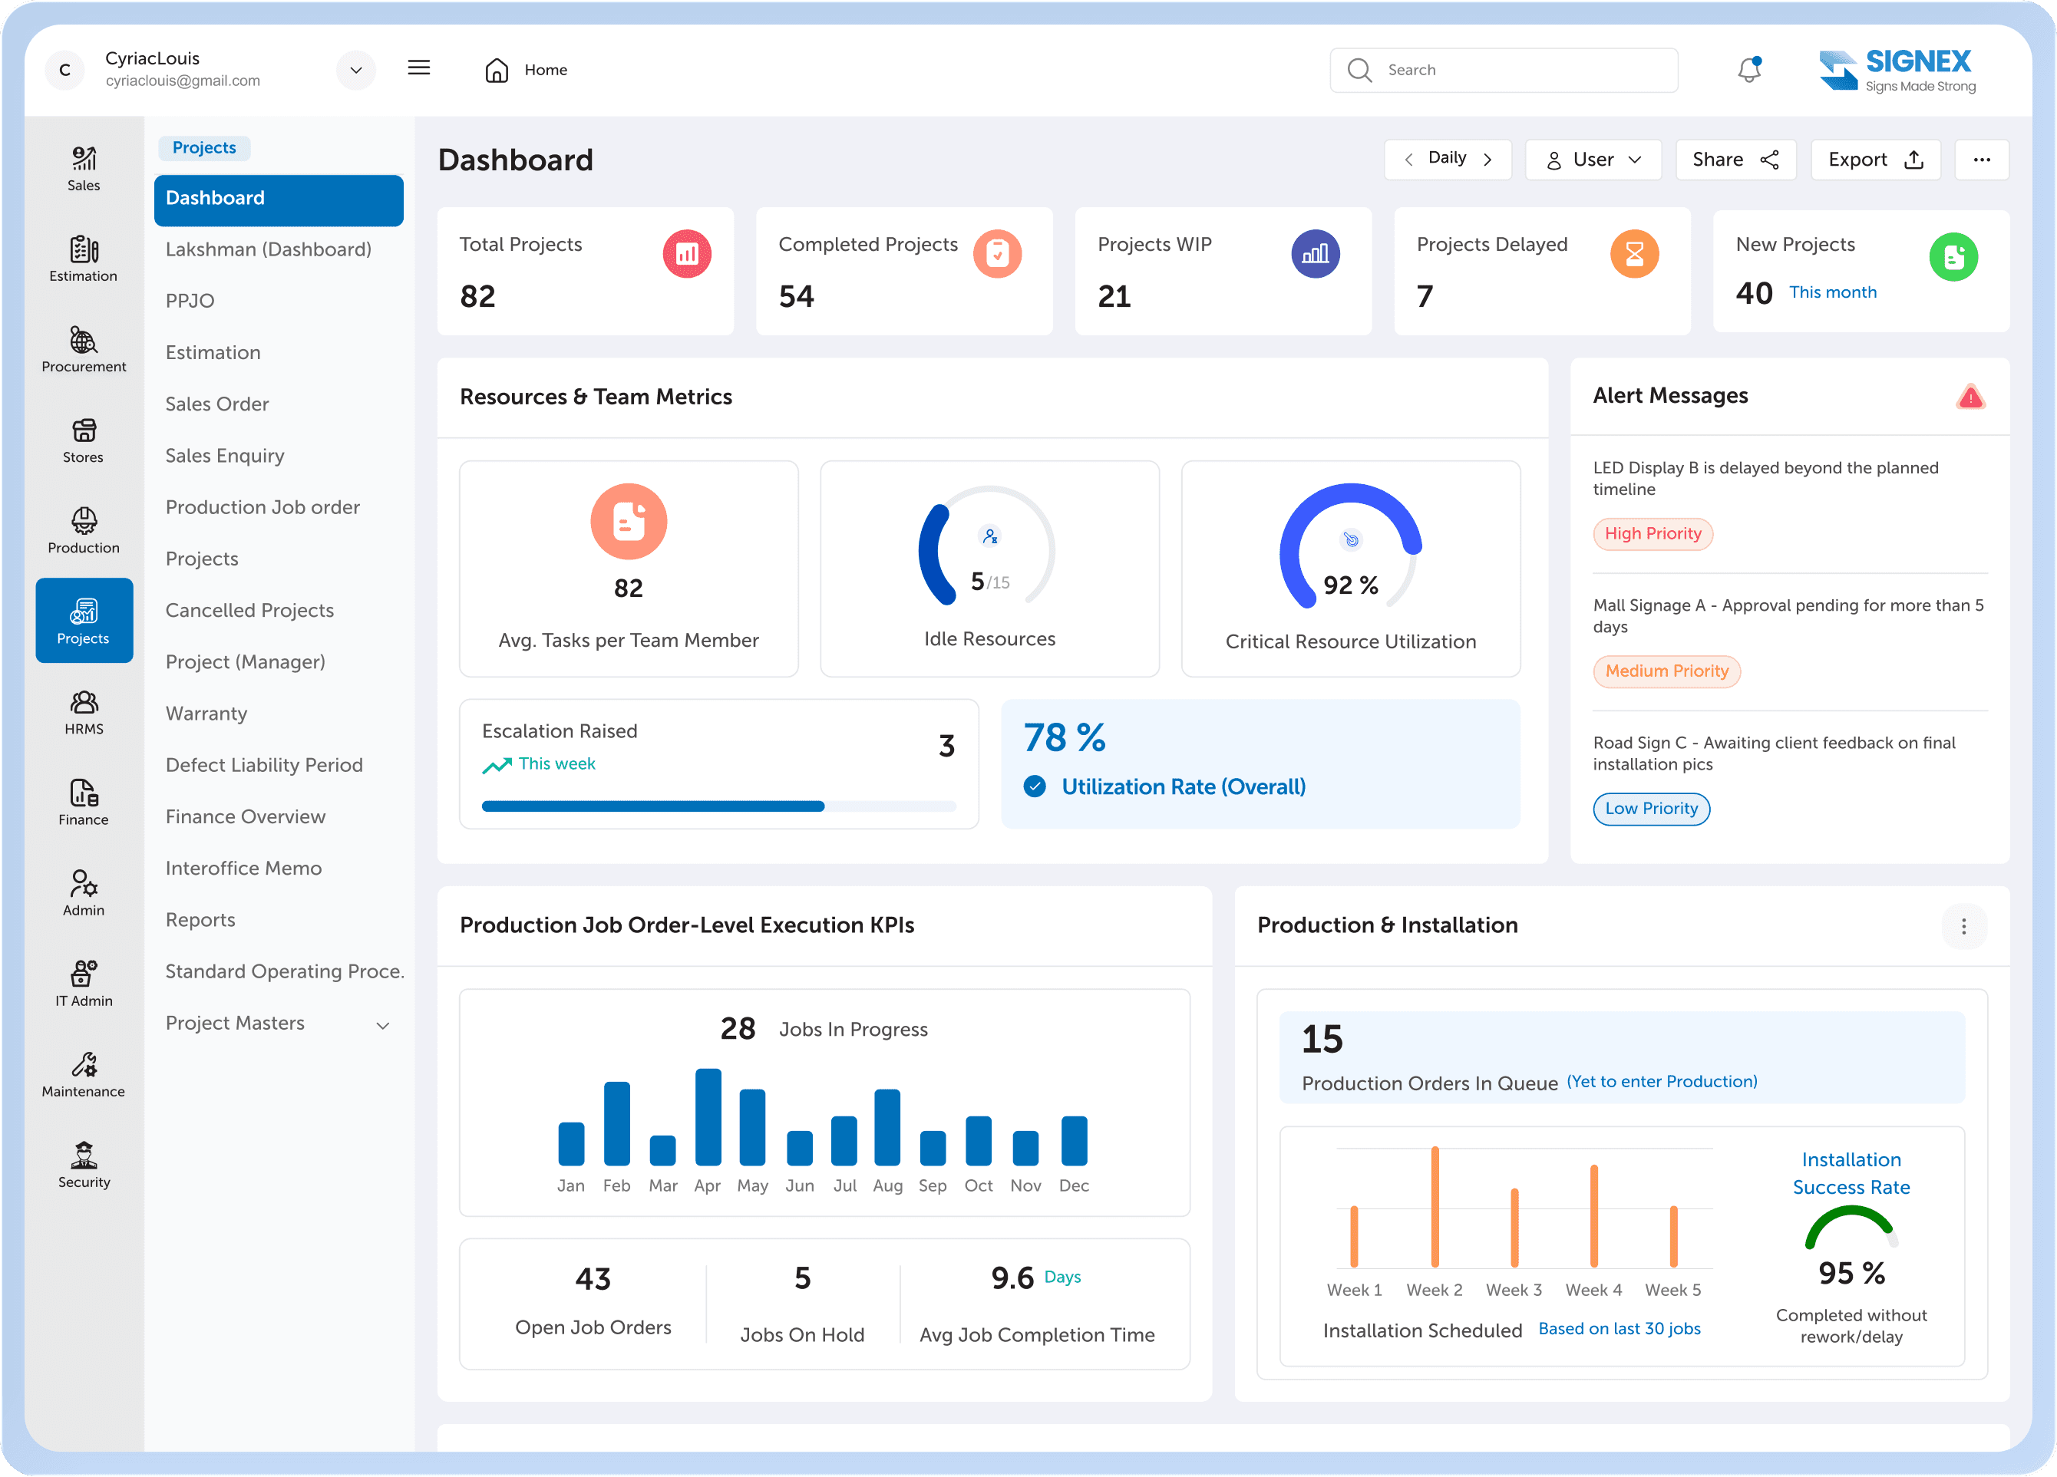Click the notification bell icon

click(1748, 70)
